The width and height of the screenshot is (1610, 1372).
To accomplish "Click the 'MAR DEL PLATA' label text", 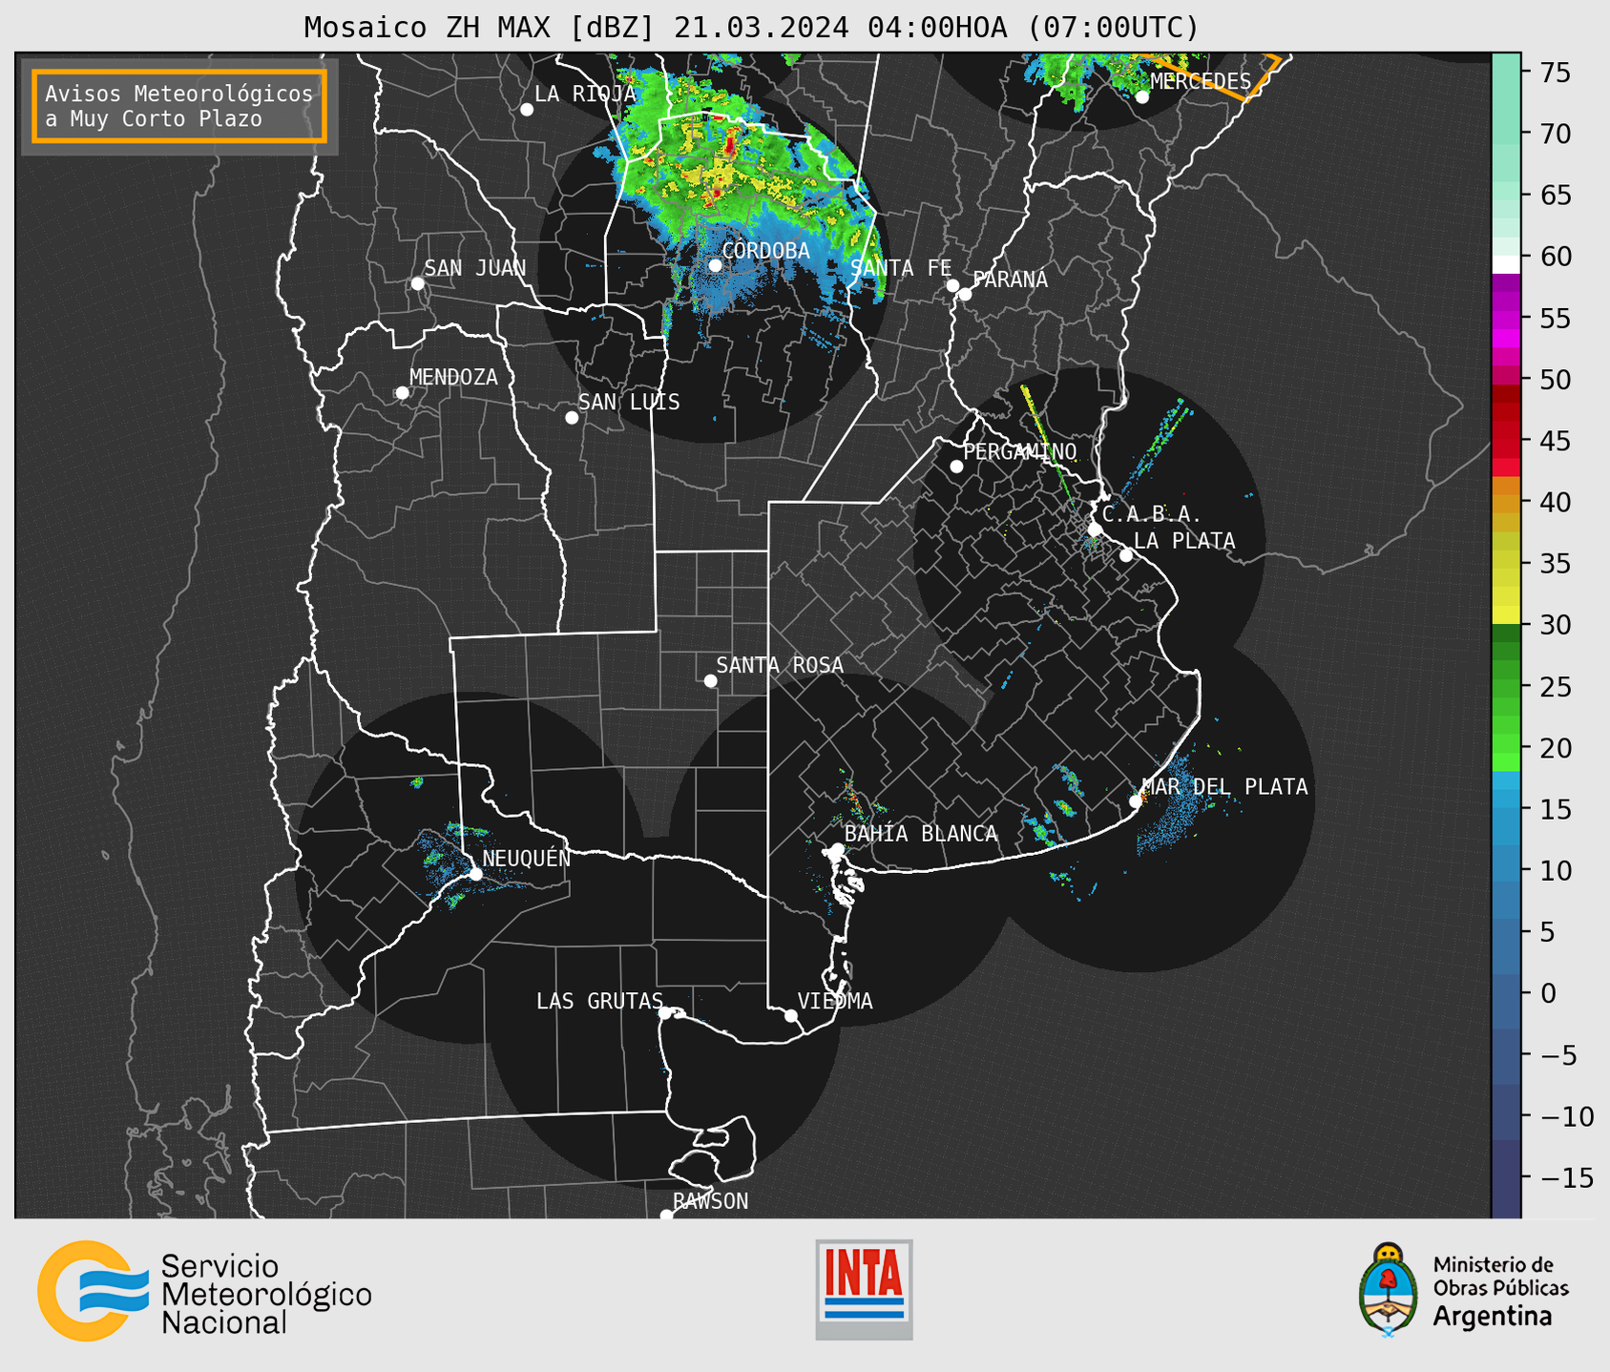I will [1224, 787].
